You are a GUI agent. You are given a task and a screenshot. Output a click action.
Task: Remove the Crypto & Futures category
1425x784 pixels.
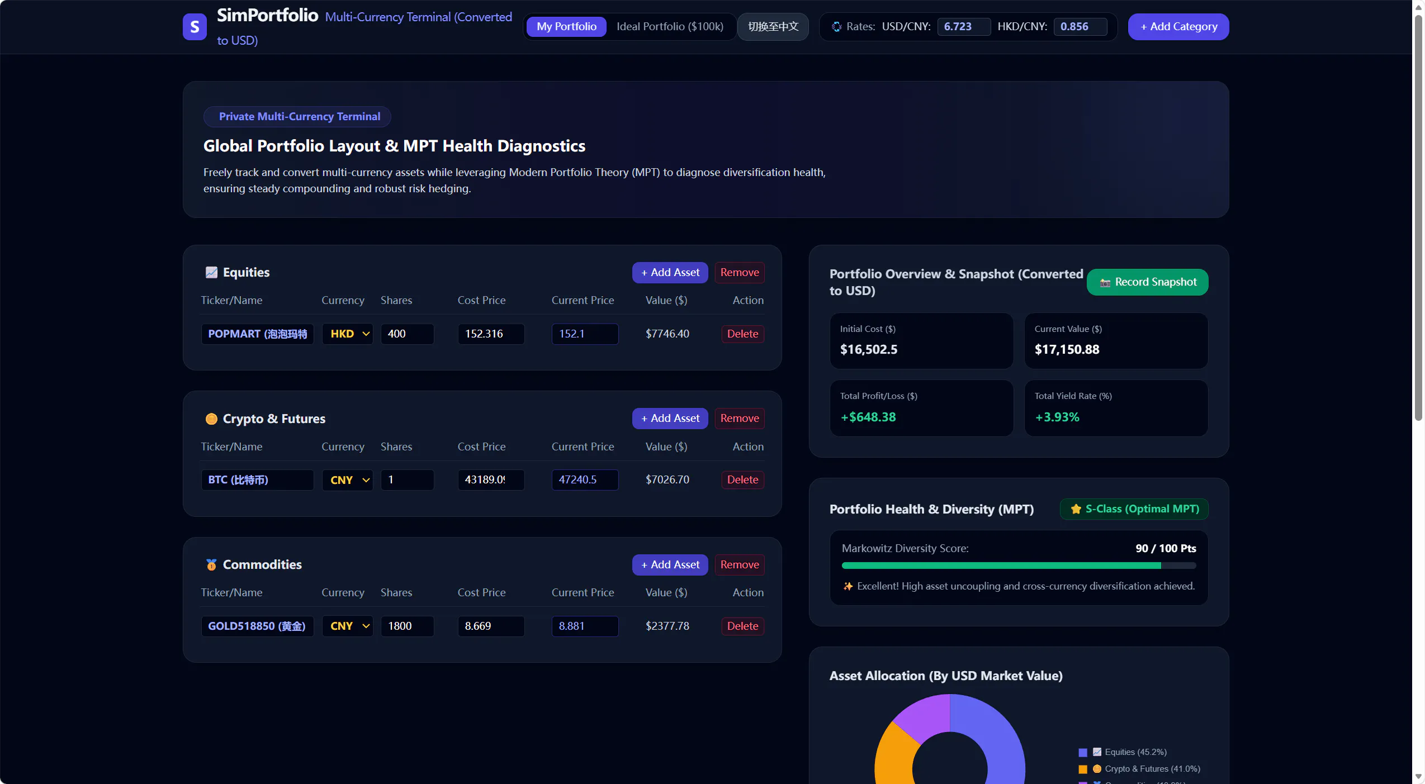tap(740, 419)
